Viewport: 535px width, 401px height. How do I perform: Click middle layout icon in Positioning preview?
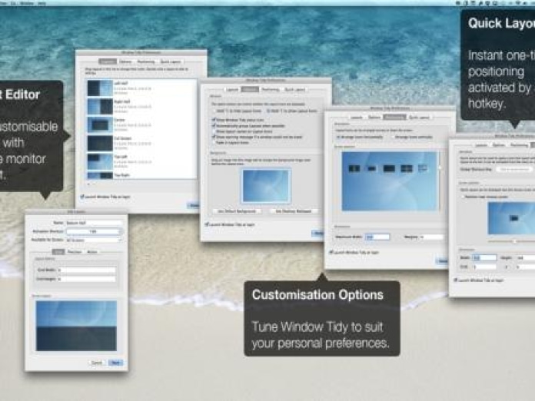click(x=389, y=168)
